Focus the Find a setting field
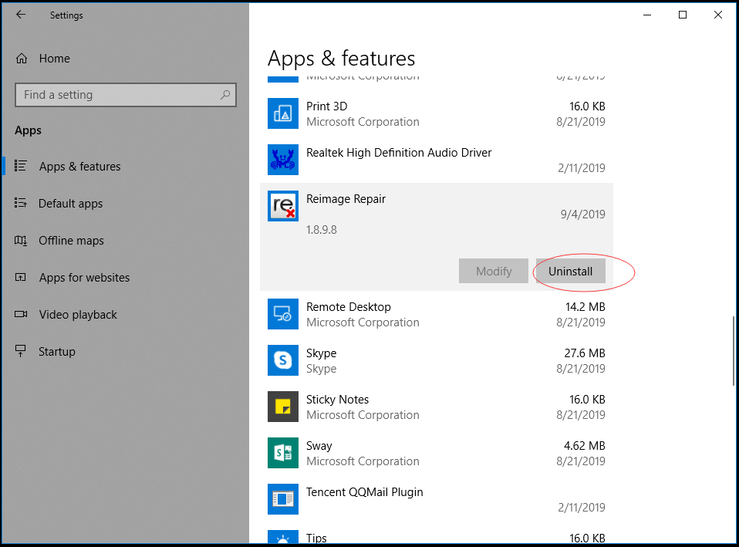The image size is (739, 547). pos(126,95)
